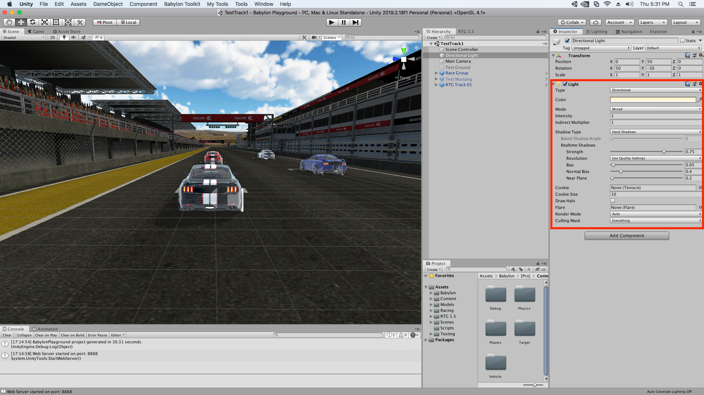
Task: Enable the Draw Halo checkbox
Action: (x=612, y=201)
